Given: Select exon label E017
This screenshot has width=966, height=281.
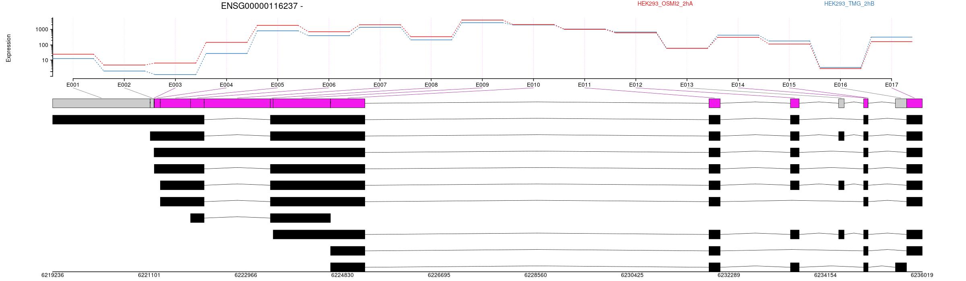Looking at the screenshot, I should (892, 85).
